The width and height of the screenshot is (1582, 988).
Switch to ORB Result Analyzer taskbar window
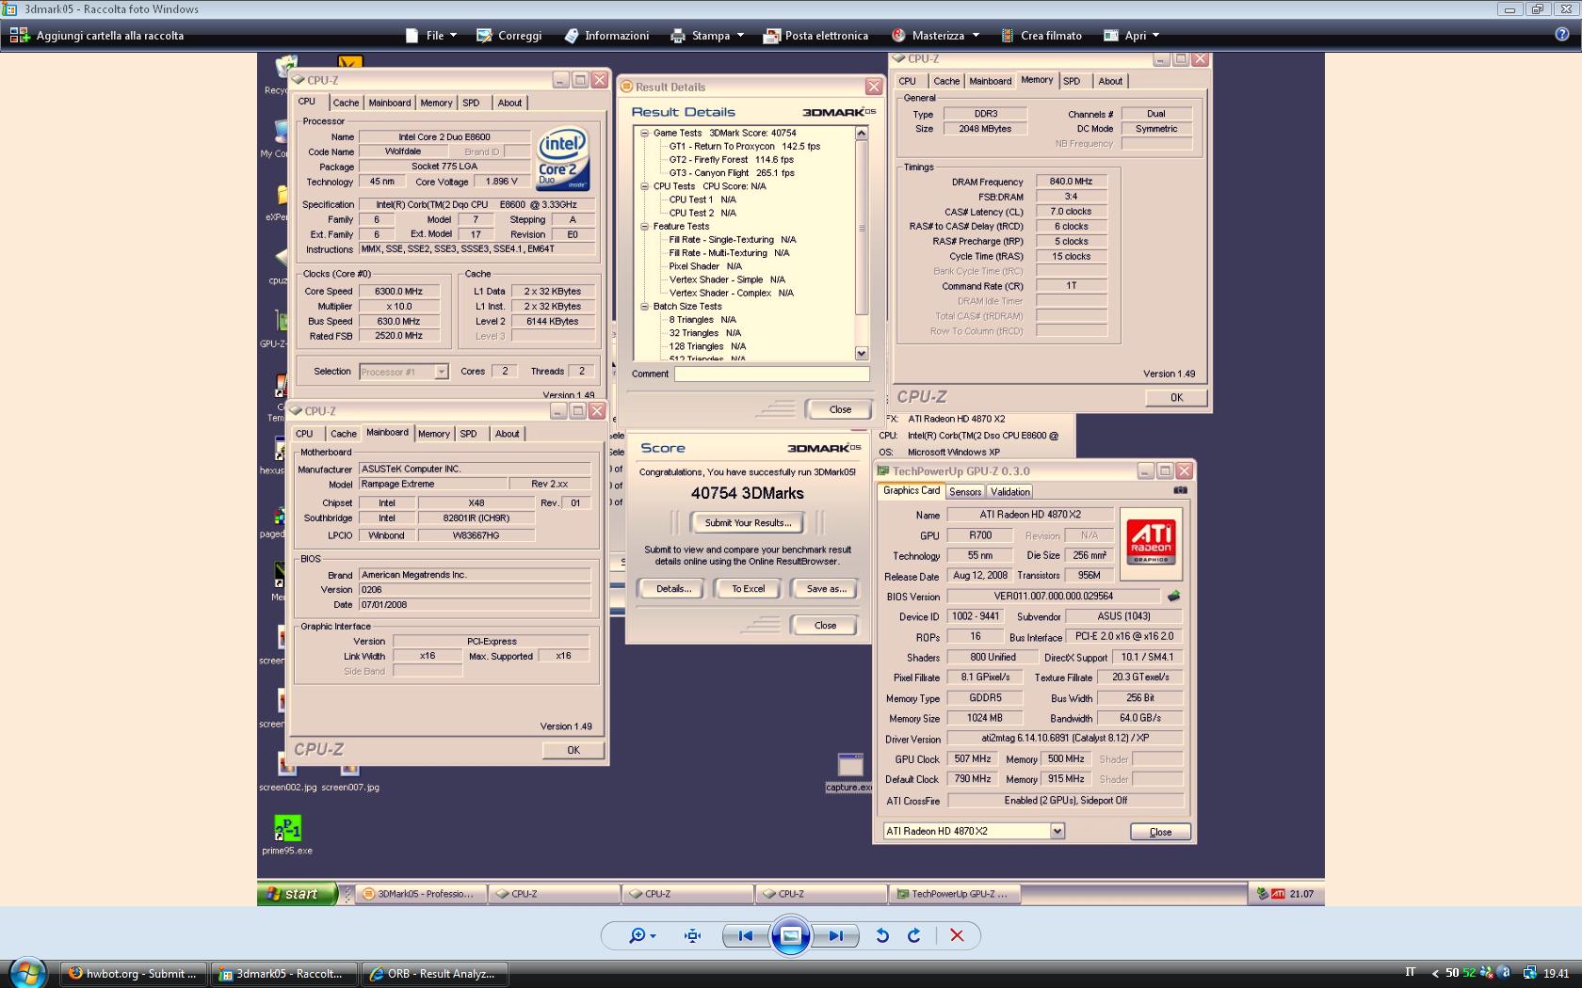(x=435, y=974)
